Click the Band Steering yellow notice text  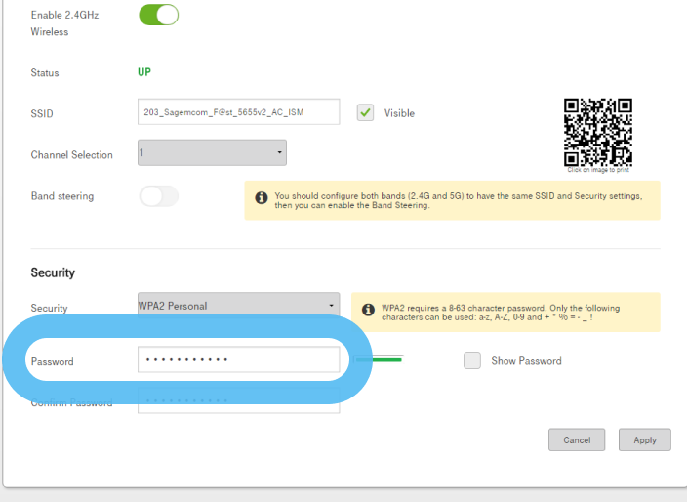click(458, 200)
